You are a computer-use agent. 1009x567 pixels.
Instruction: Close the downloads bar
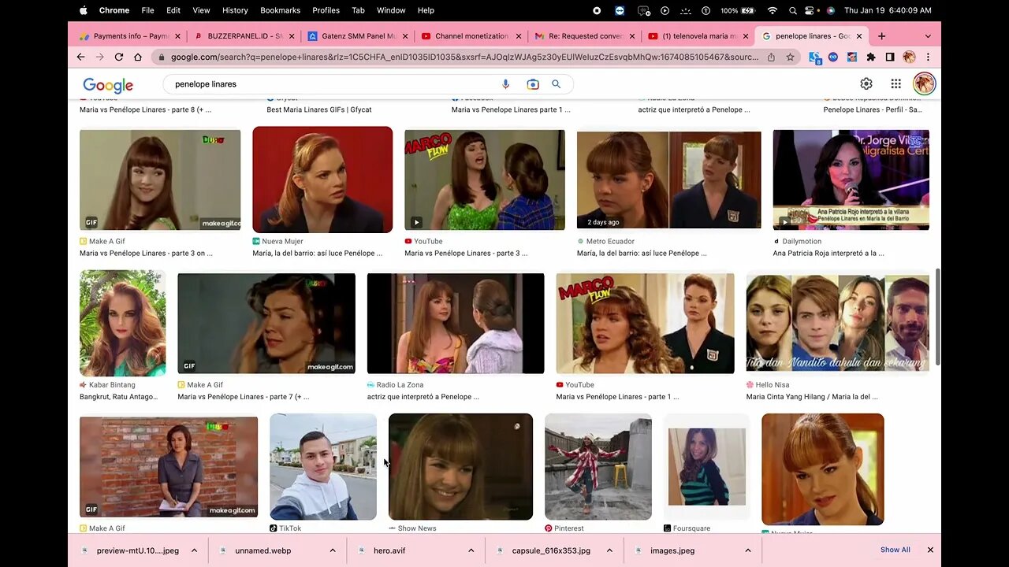(930, 550)
